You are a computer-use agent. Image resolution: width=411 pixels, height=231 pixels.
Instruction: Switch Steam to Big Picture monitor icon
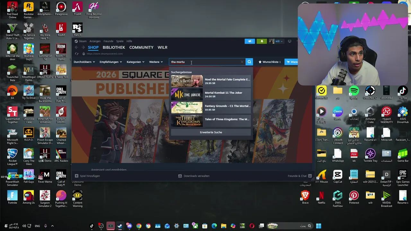(x=289, y=41)
